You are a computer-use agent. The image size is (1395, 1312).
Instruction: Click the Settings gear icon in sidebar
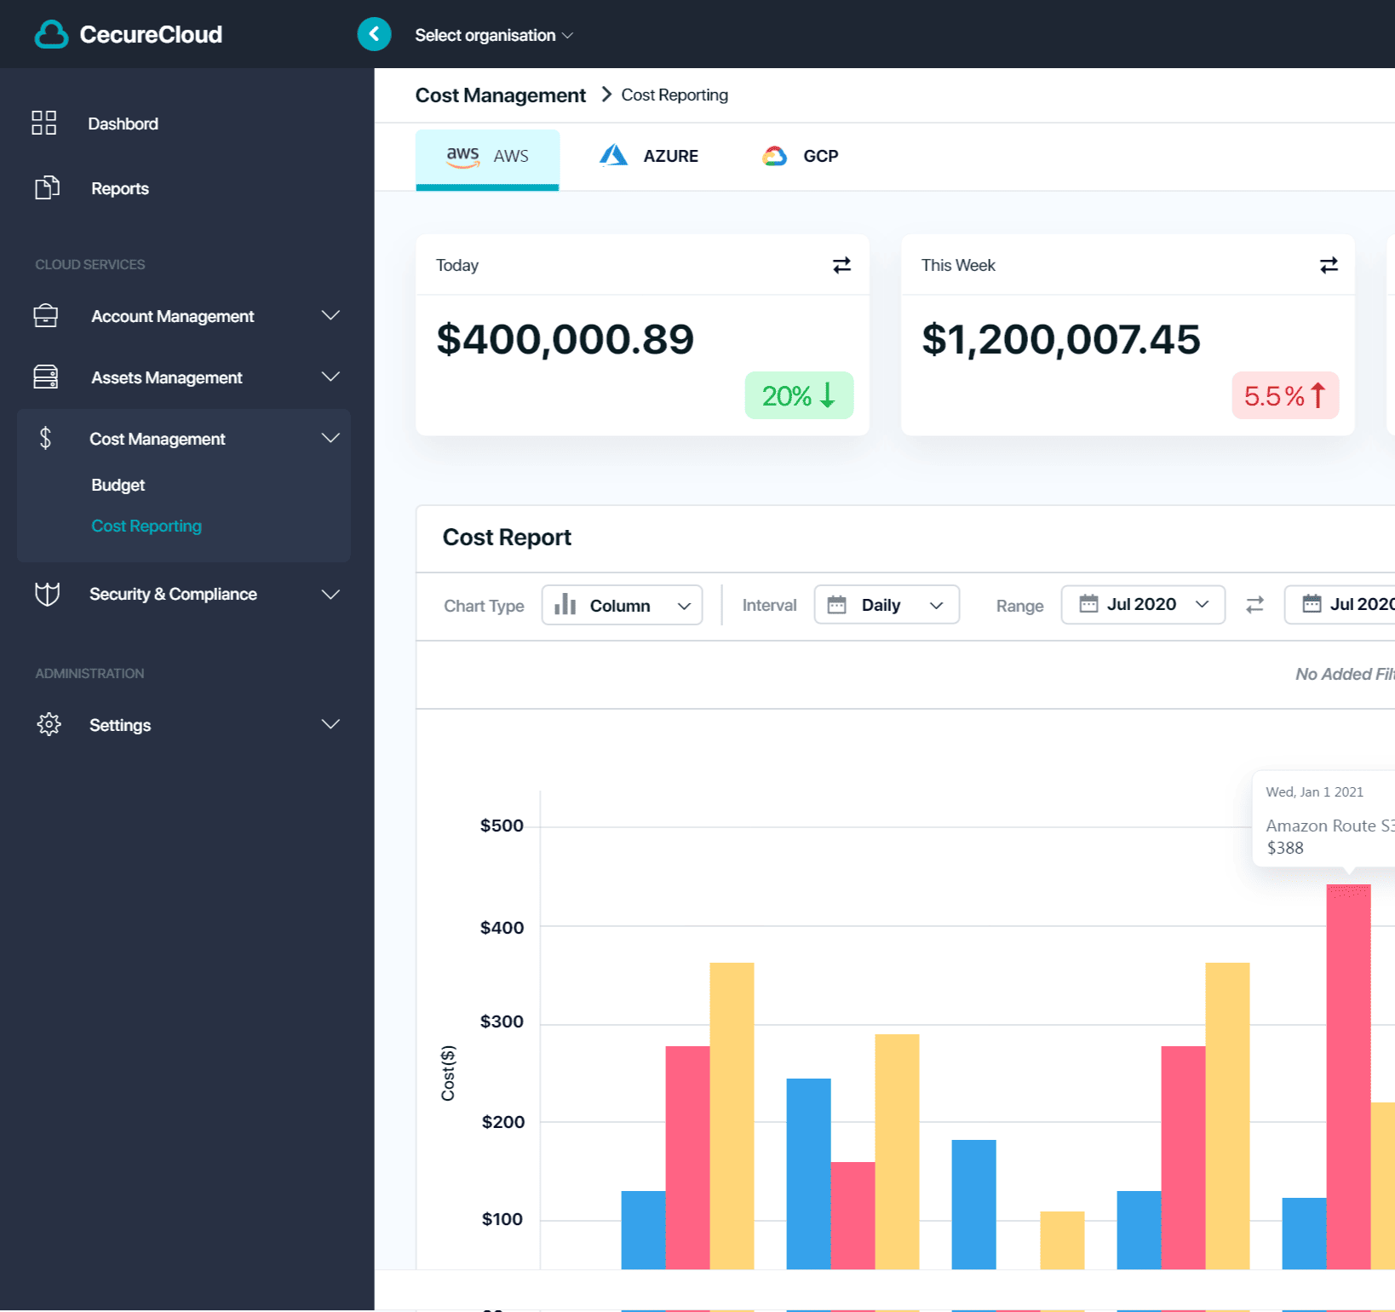click(49, 724)
